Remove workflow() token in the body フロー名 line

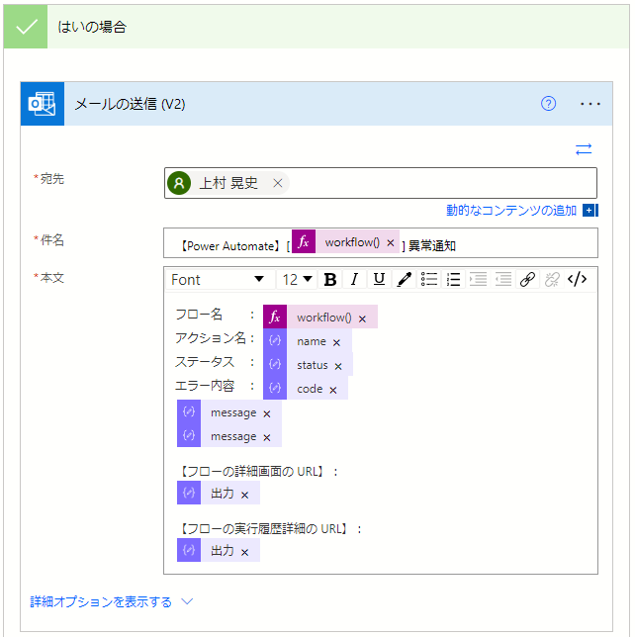pyautogui.click(x=362, y=318)
